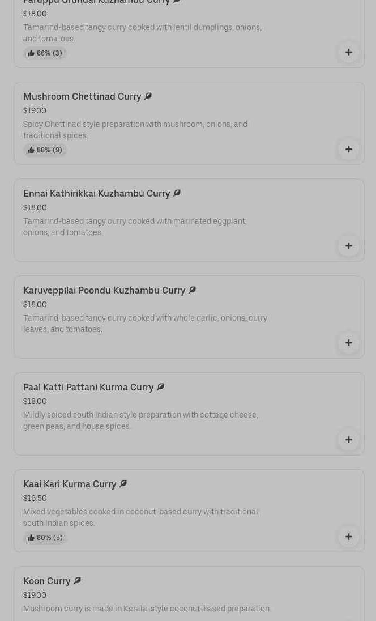Select Karuveppilai Poondu Kuzhambu Curry title
The image size is (376, 621).
pyautogui.click(x=104, y=291)
